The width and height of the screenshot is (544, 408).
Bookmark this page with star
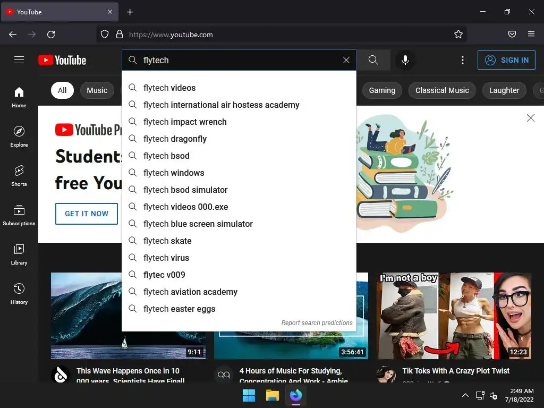(458, 35)
